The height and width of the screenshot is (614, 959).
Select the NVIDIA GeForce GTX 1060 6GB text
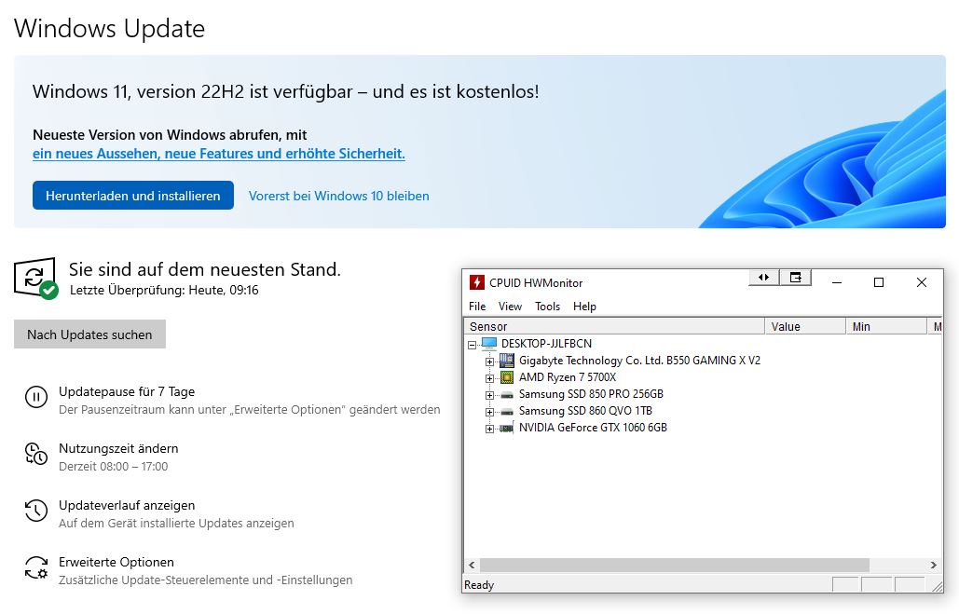594,428
